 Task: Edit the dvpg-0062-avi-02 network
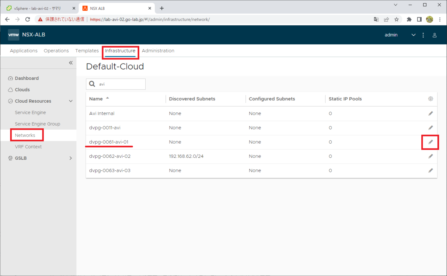click(x=431, y=156)
